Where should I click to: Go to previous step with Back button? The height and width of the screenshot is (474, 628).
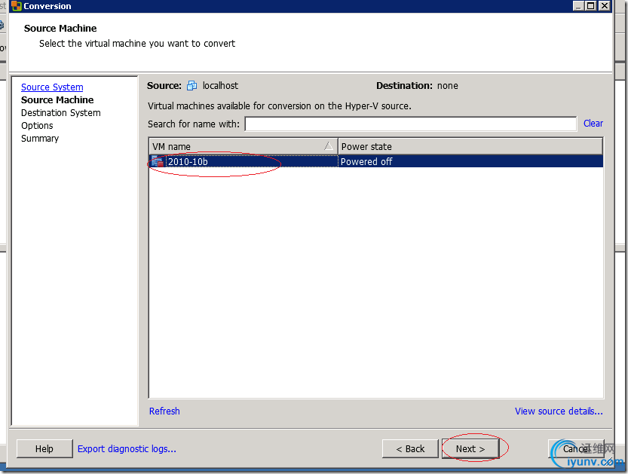(x=410, y=449)
